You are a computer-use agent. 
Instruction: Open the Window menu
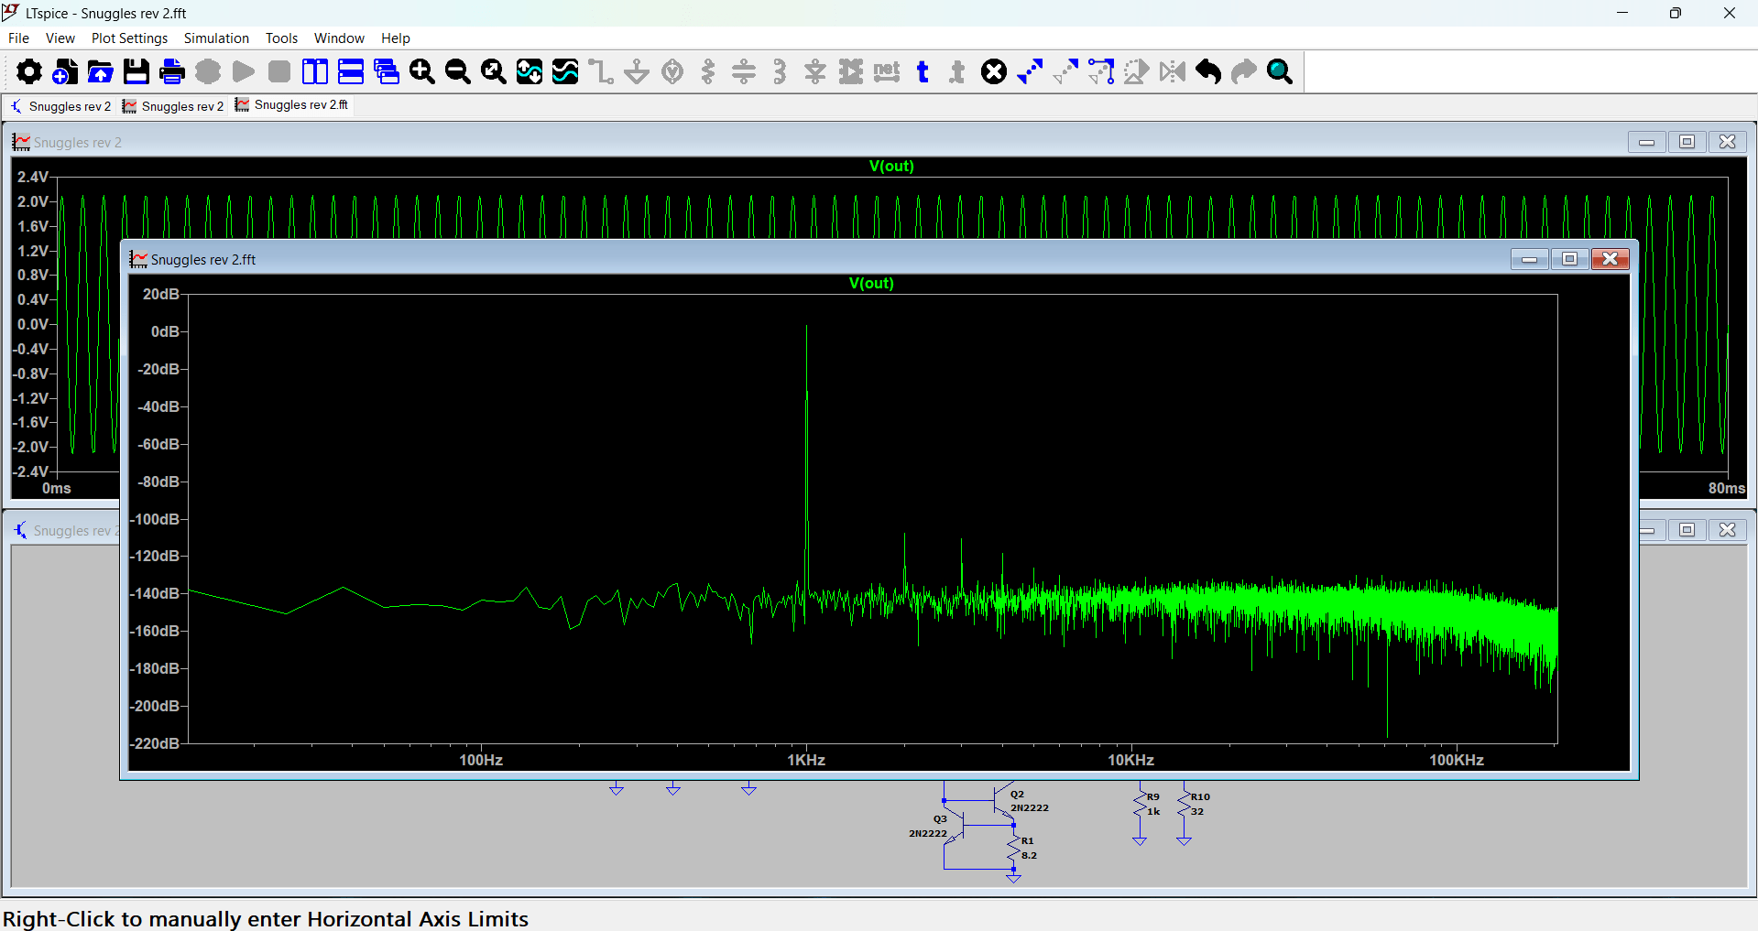339,38
